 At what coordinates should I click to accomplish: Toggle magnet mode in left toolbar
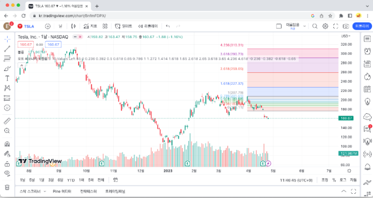point(7,144)
